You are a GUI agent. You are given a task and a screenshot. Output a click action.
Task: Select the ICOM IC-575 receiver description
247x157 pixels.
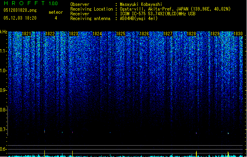[158, 14]
